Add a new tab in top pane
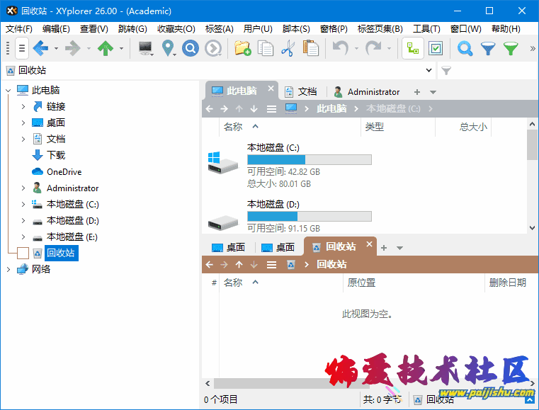 (x=417, y=92)
